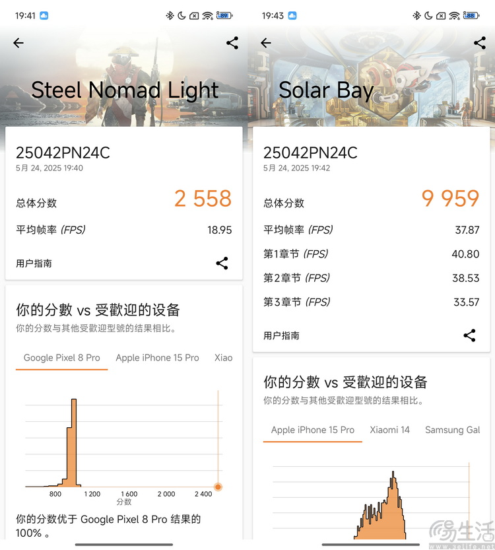The width and height of the screenshot is (495, 550).
Task: Tap clock 19:41 in left status bar
Action: pos(25,15)
